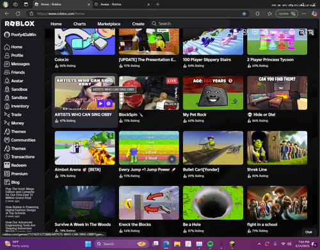Click the 100 Player Slippery Stairs title
320x250 pixels.
[207, 59]
